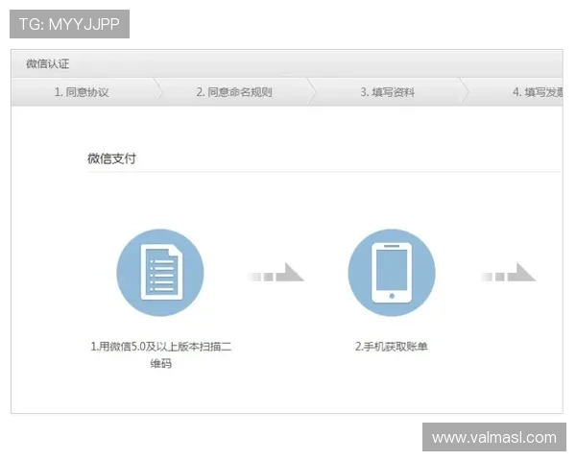The height and width of the screenshot is (461, 576).
Task: Click the '1.用微信5.0及以上版本扫描二维码' caption
Action: tap(161, 354)
